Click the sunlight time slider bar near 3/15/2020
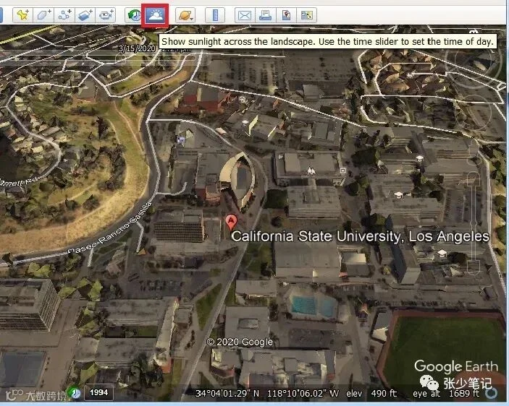This screenshot has width=509, height=406. 98,59
